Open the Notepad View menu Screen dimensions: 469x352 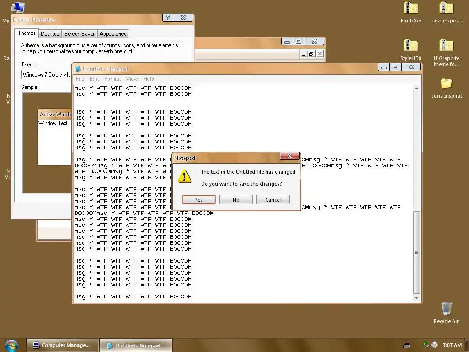tap(132, 79)
